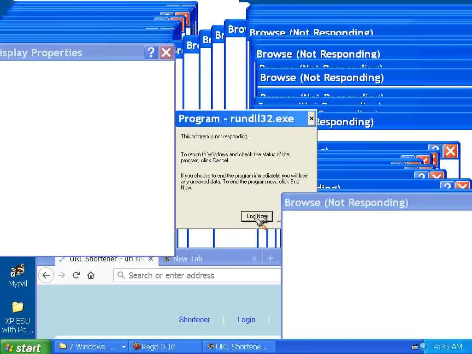Click the browser forward arrow
472x354 pixels.
[61, 275]
